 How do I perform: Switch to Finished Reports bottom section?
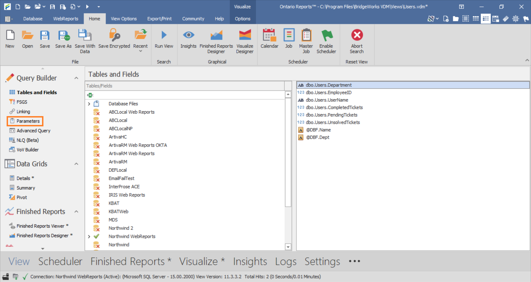pyautogui.click(x=131, y=261)
